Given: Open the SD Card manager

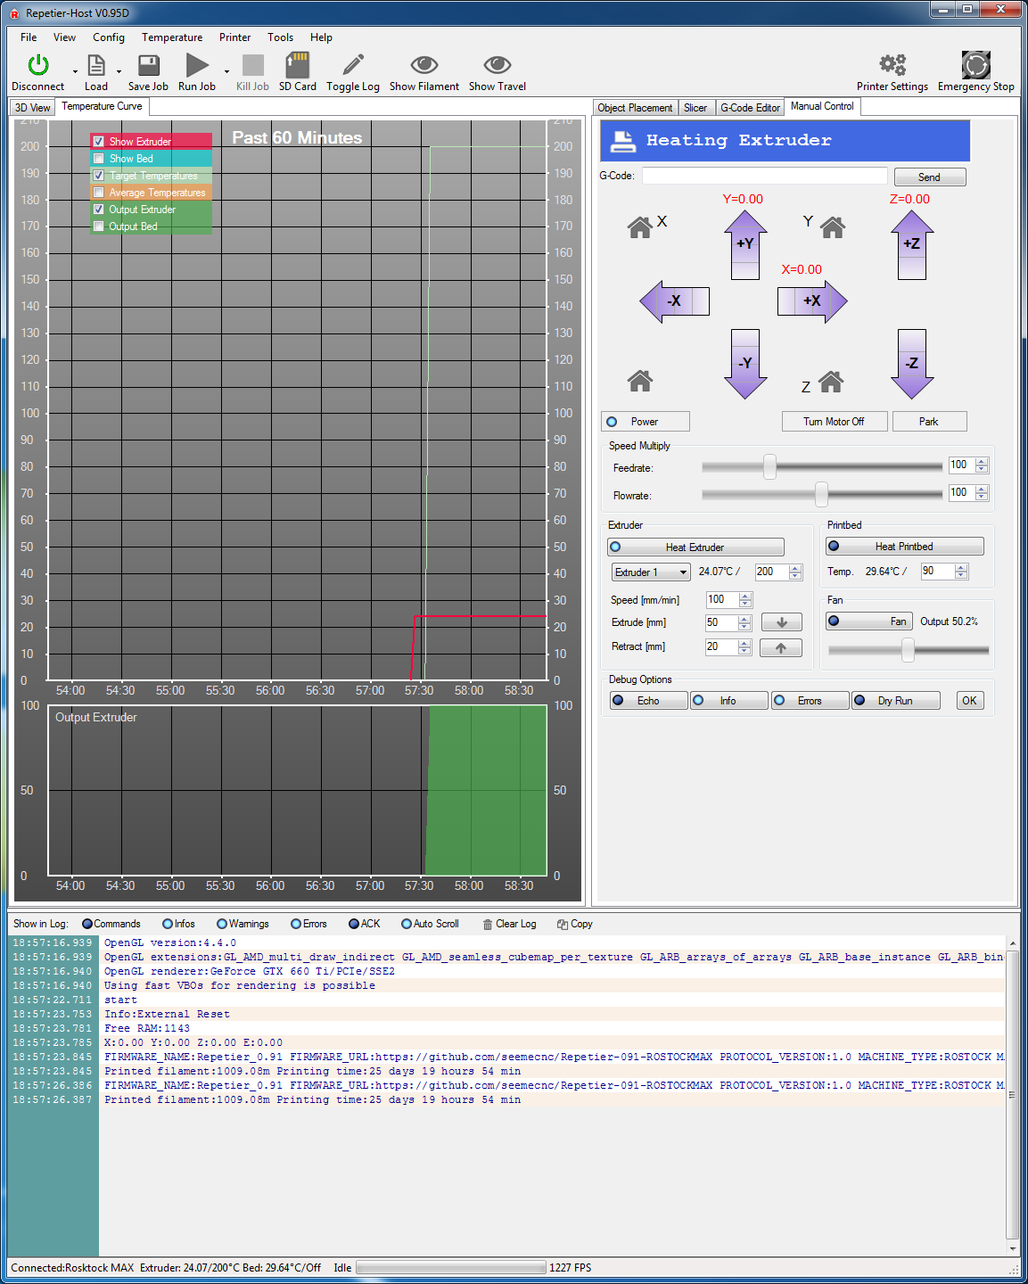Looking at the screenshot, I should point(297,66).
